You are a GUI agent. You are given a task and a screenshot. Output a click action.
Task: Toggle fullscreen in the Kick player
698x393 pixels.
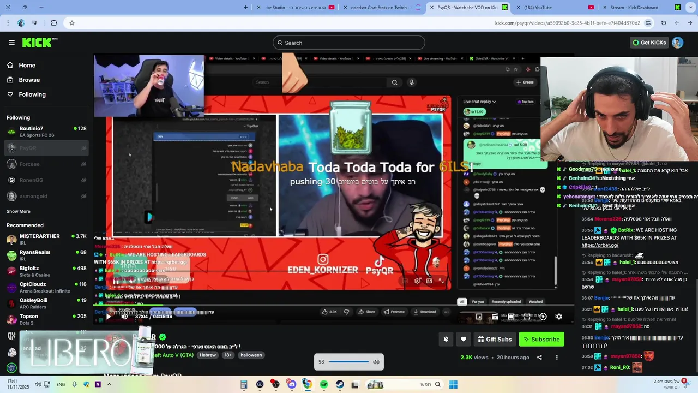pos(527,316)
